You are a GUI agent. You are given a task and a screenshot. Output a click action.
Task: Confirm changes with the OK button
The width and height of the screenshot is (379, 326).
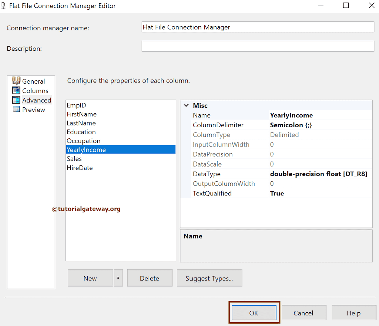click(254, 313)
